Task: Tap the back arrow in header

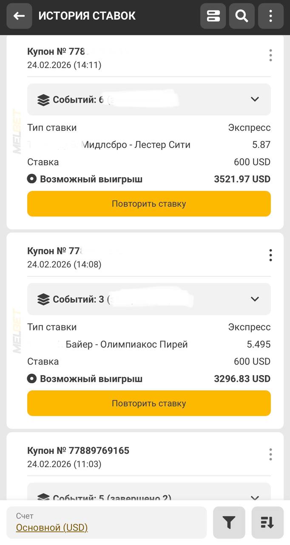Action: tap(19, 16)
